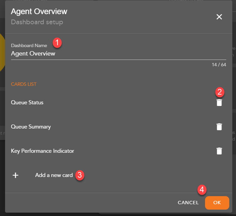
Task: Delete the Key Performance Indicator card
Action: [x=219, y=151]
